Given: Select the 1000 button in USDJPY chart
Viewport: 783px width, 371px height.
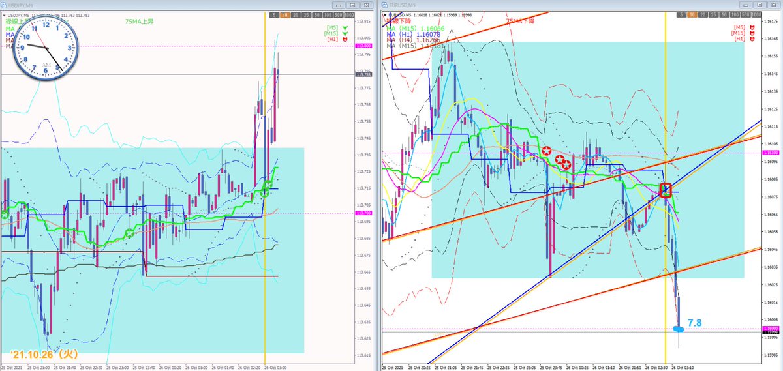Looking at the screenshot, I should pyautogui.click(x=349, y=15).
